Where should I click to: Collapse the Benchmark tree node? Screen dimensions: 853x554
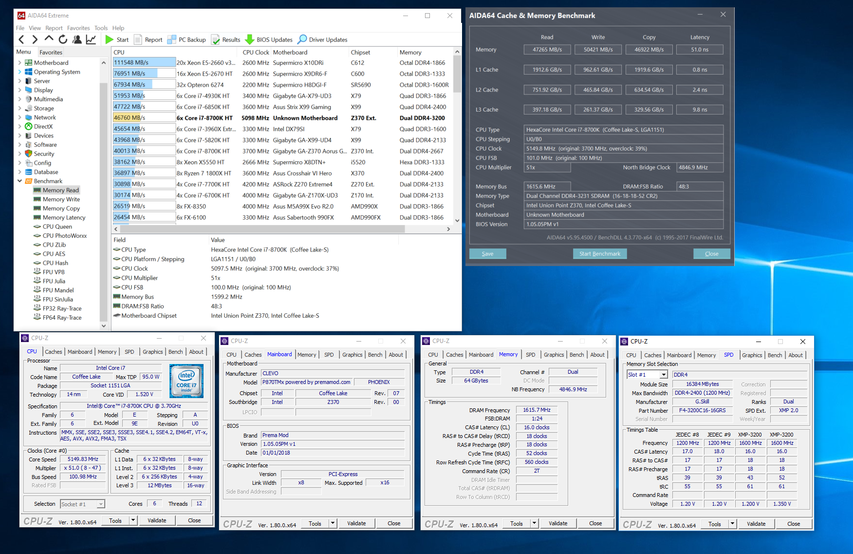pyautogui.click(x=19, y=181)
